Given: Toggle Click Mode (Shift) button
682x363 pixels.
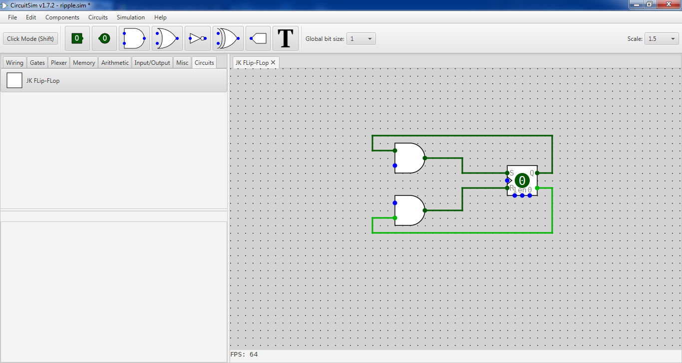Looking at the screenshot, I should [30, 39].
